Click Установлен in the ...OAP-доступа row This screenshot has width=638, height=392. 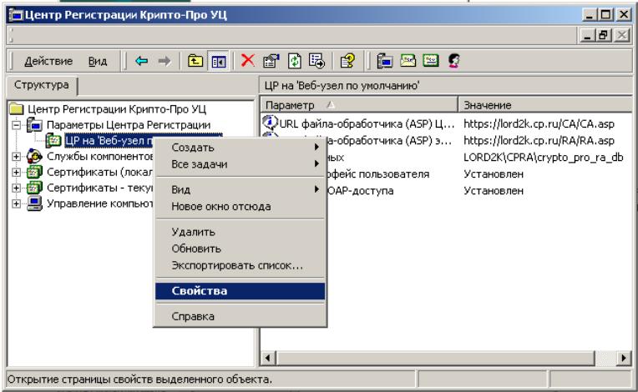coord(494,190)
